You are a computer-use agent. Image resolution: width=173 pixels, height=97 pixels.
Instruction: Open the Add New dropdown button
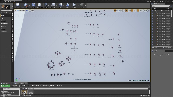click(5, 86)
